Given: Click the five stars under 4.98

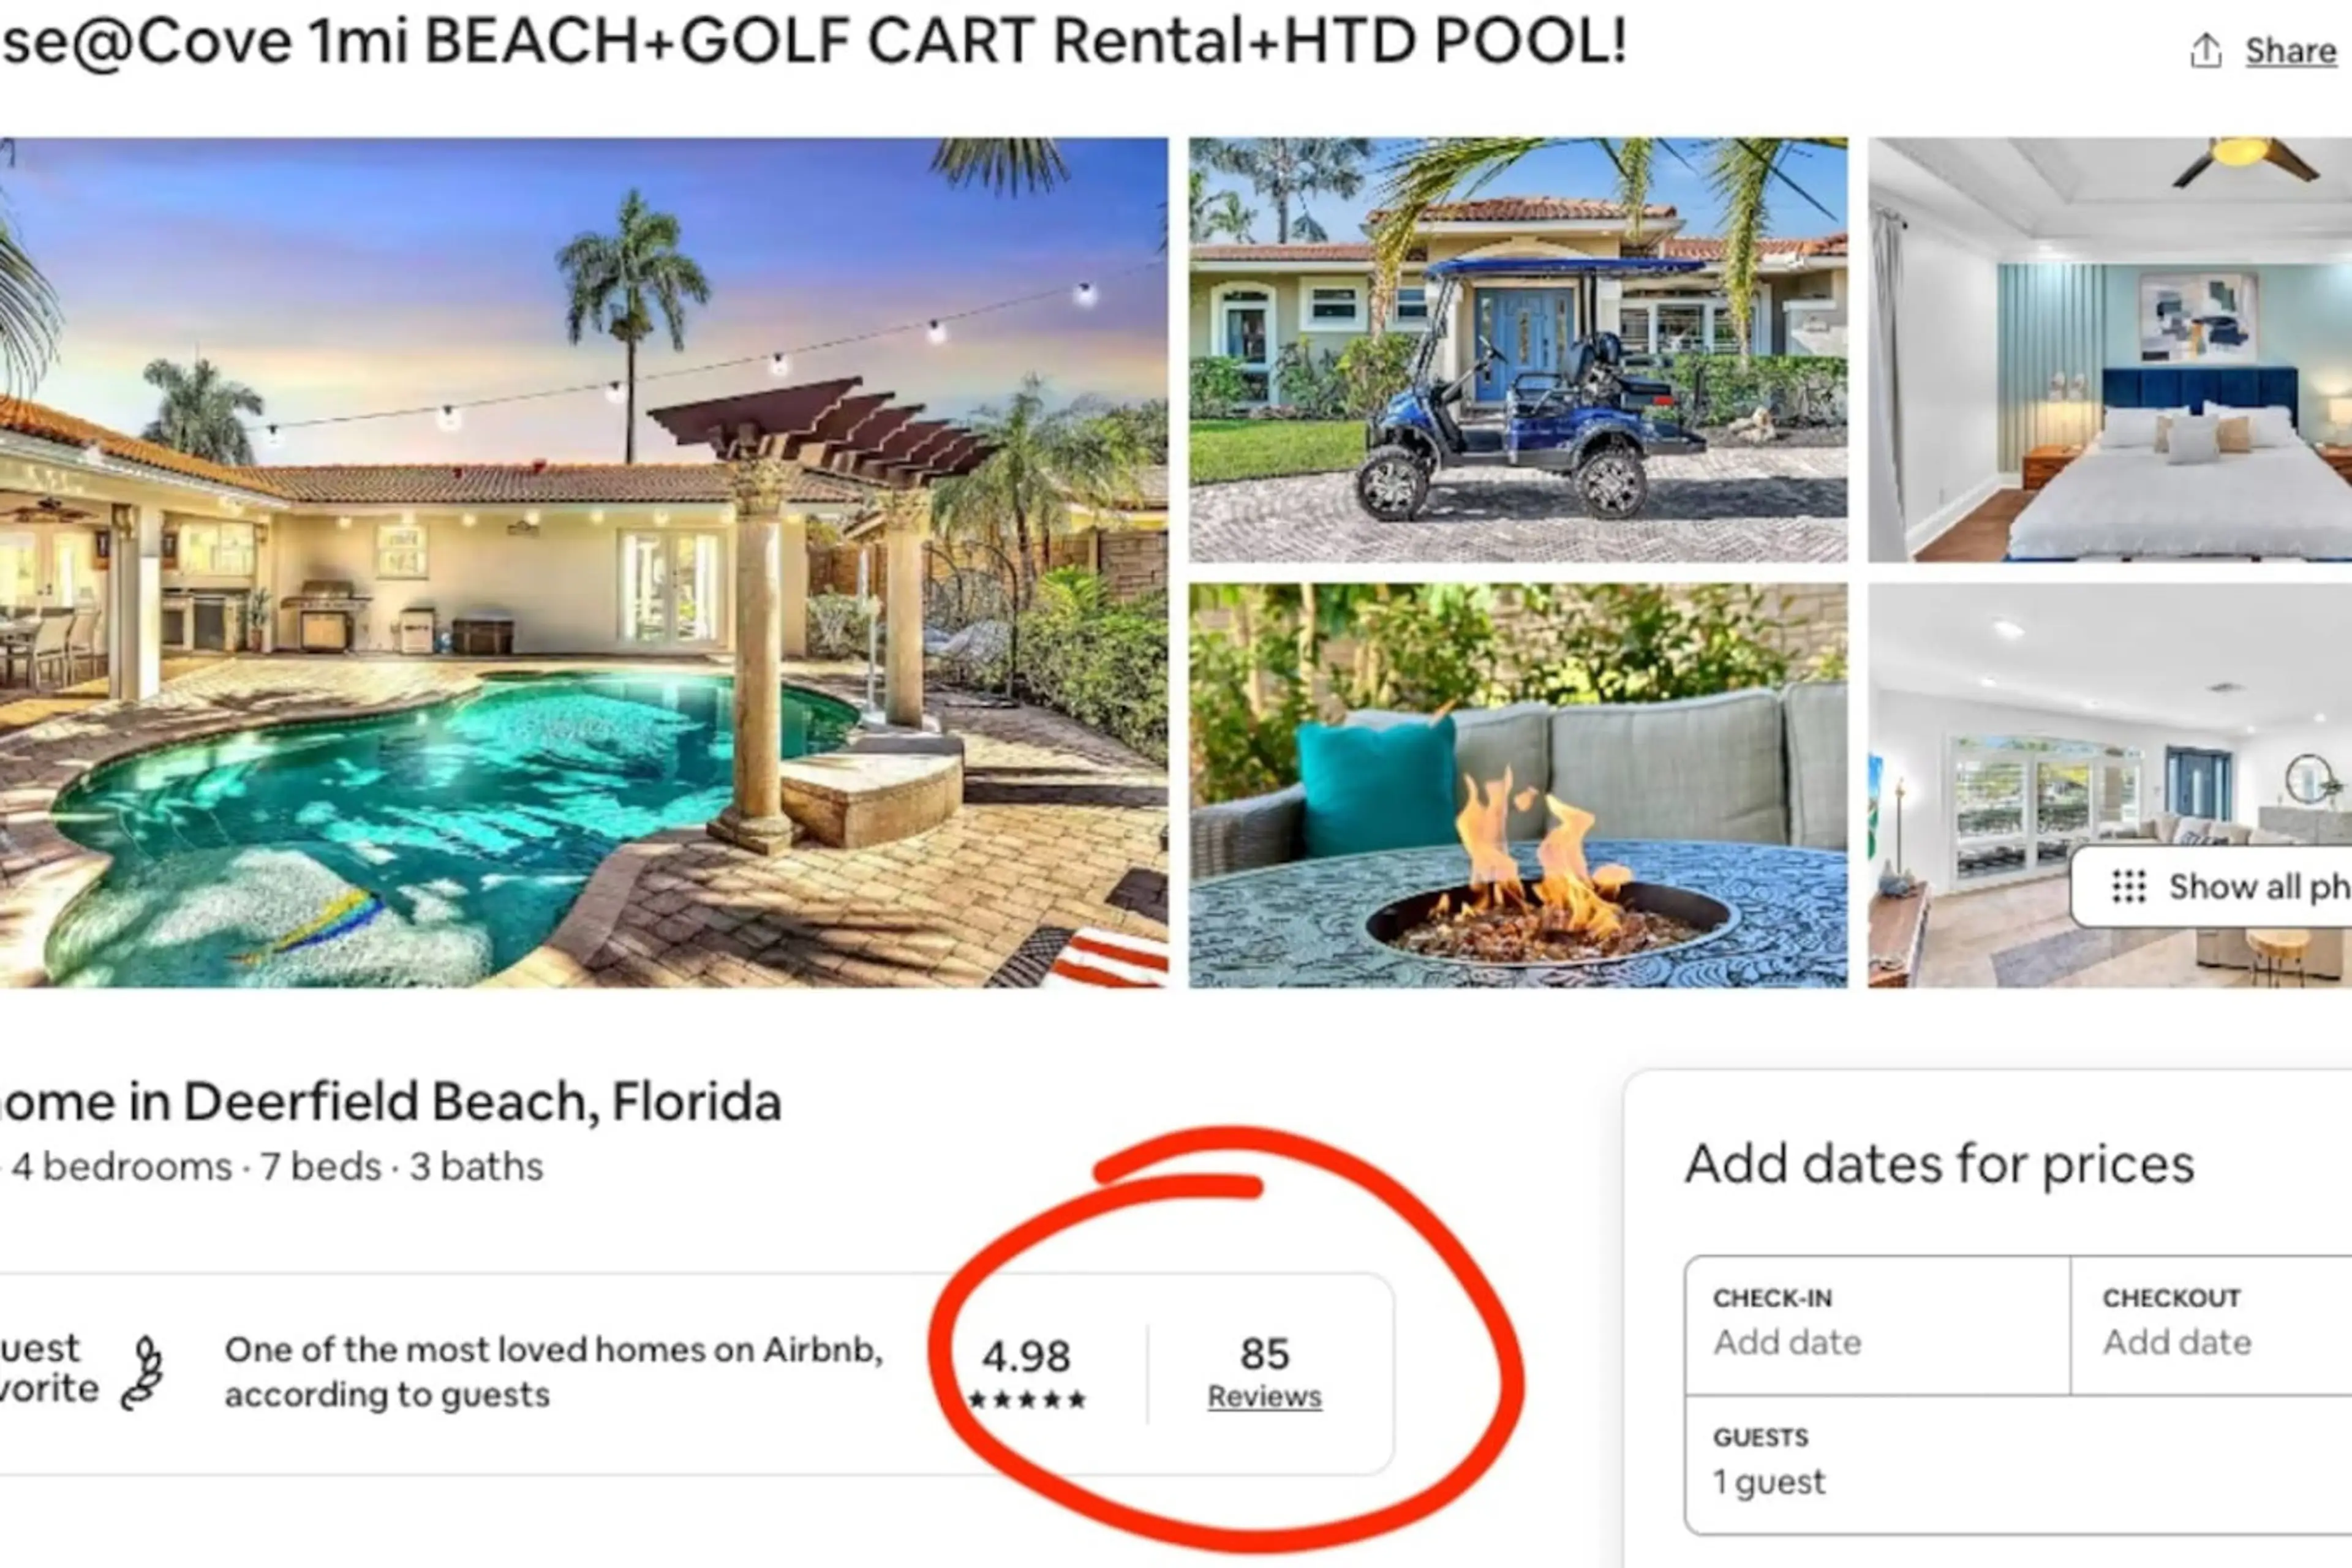Looking at the screenshot, I should tap(1027, 1400).
